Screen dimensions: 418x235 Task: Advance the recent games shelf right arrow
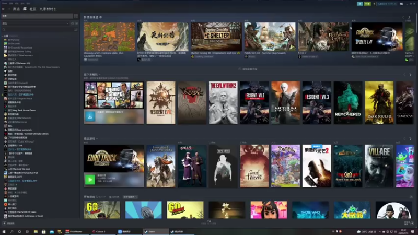coord(410,139)
